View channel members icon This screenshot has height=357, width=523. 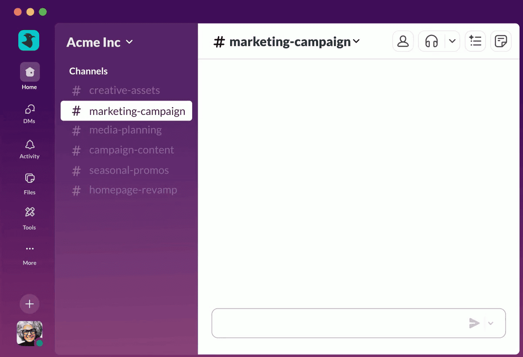403,41
